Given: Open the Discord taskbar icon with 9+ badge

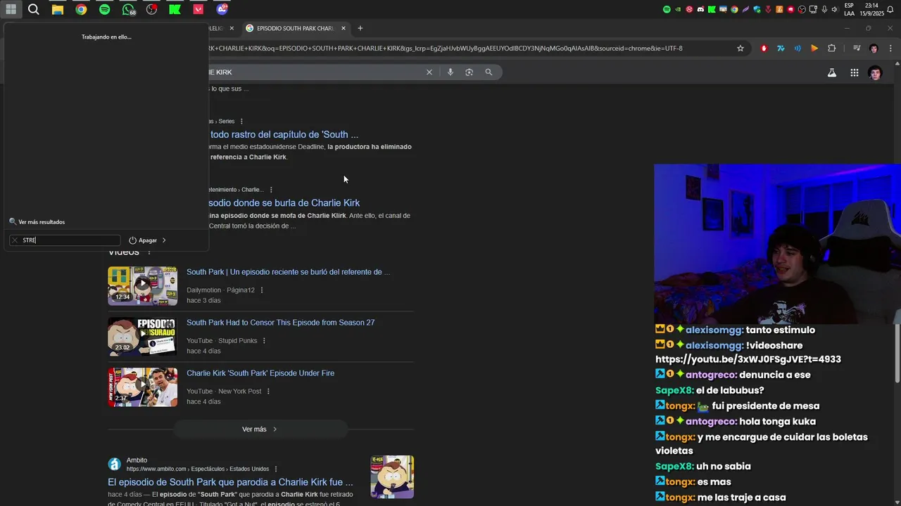Looking at the screenshot, I should tap(222, 9).
